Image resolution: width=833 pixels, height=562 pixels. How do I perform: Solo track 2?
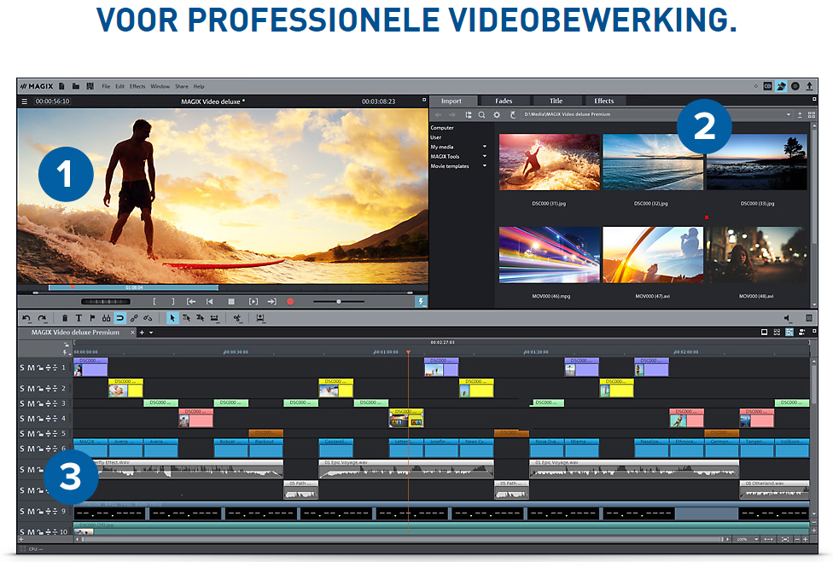coord(22,389)
